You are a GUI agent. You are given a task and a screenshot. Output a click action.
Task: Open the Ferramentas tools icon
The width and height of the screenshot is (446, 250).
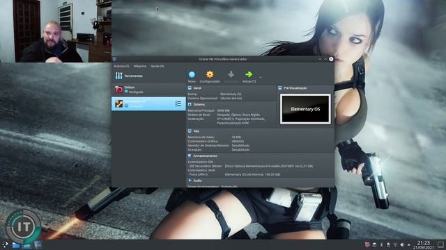119,76
